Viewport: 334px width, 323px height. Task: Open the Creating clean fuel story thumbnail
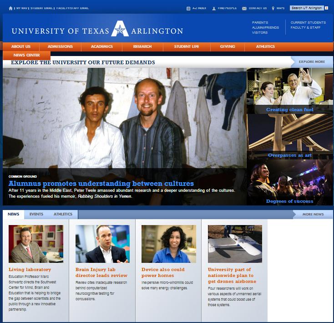tap(289, 91)
